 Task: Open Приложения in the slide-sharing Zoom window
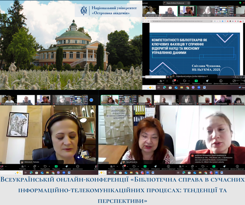[234, 82]
